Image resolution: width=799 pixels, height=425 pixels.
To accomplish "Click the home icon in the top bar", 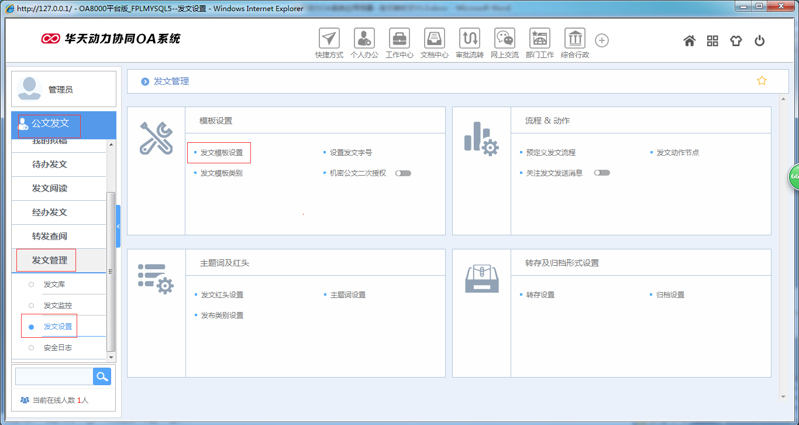I will (x=689, y=40).
